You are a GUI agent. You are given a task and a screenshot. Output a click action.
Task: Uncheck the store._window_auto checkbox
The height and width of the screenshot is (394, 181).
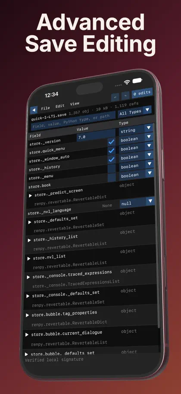112,151
